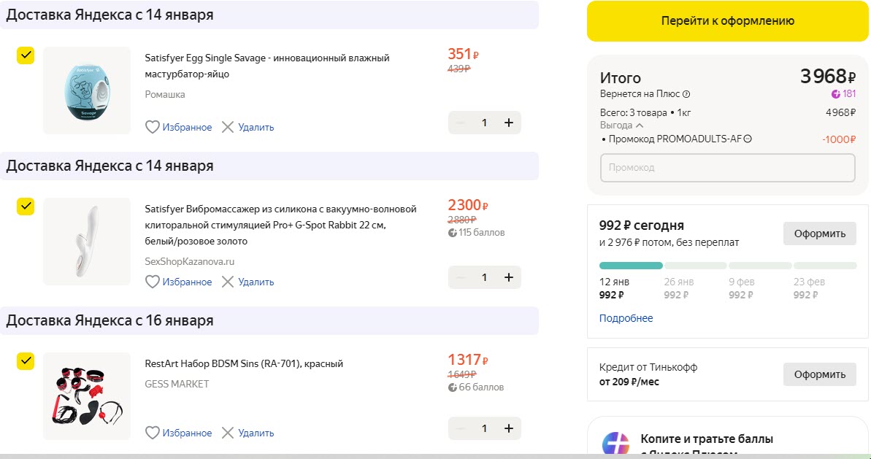Click the delete X icon for Satisfyer Egg
Viewport: 871px width, 459px height.
[228, 127]
